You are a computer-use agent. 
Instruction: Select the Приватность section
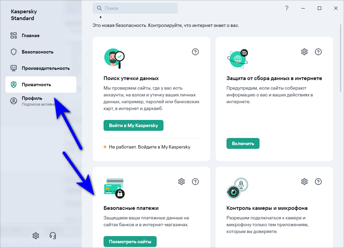tap(41, 84)
